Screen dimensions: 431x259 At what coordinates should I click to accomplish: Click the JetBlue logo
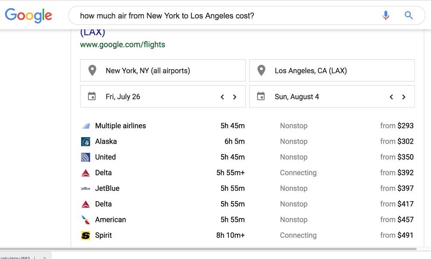pyautogui.click(x=86, y=189)
